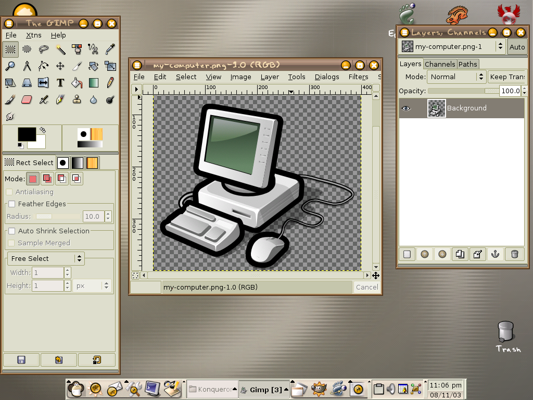Switch to the Paths tab
This screenshot has width=533, height=400.
tap(467, 64)
